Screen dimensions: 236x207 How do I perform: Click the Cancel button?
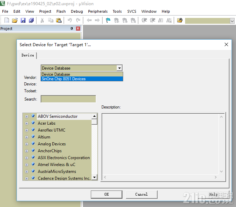141,194
